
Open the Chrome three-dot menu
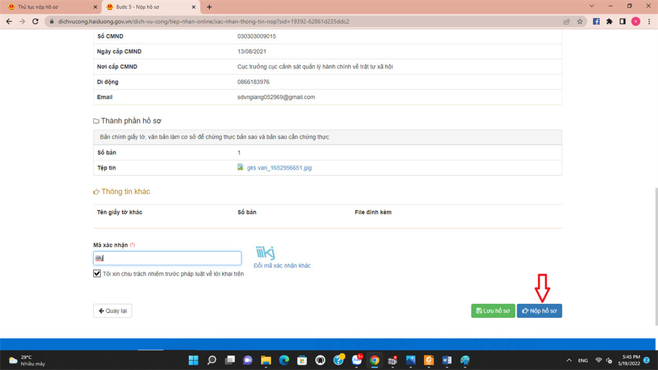coord(649,21)
